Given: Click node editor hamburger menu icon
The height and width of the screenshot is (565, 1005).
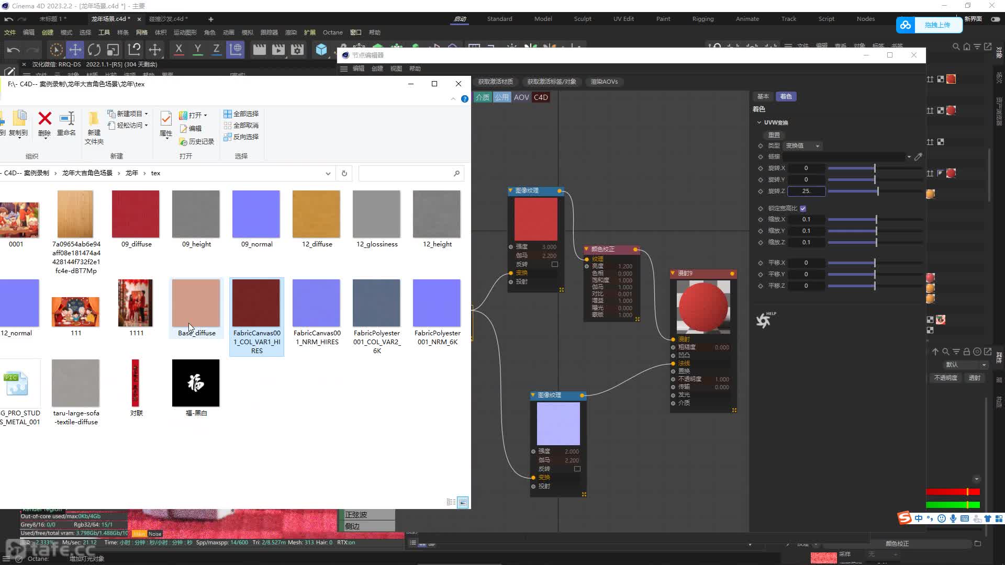Looking at the screenshot, I should (x=344, y=69).
